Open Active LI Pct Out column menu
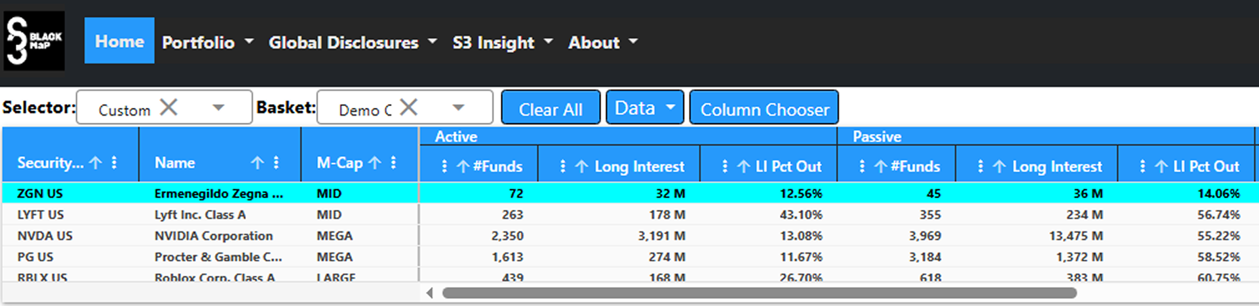 pos(724,167)
